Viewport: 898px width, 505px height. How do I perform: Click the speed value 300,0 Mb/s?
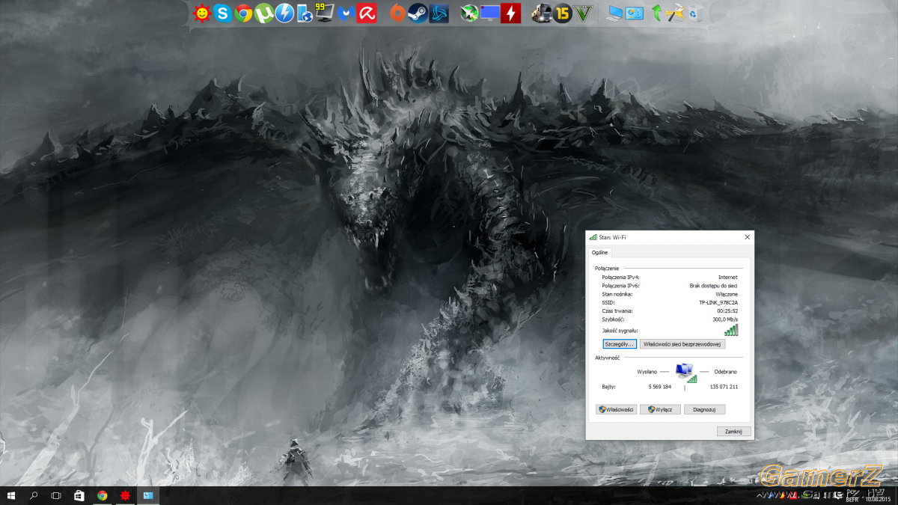pos(725,319)
